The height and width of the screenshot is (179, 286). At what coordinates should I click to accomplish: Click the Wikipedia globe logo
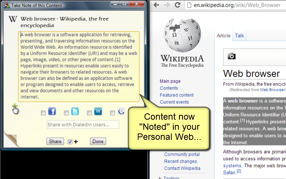[x=182, y=35]
